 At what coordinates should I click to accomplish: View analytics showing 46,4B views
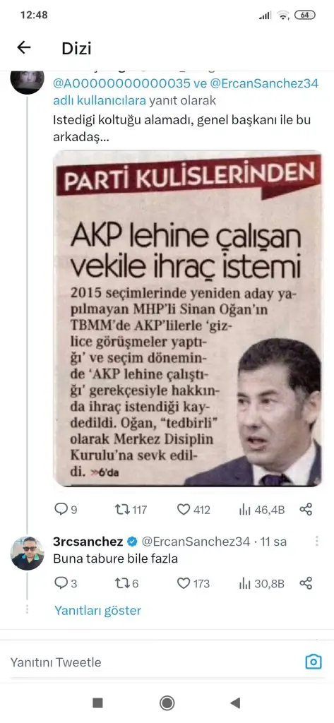point(261,510)
